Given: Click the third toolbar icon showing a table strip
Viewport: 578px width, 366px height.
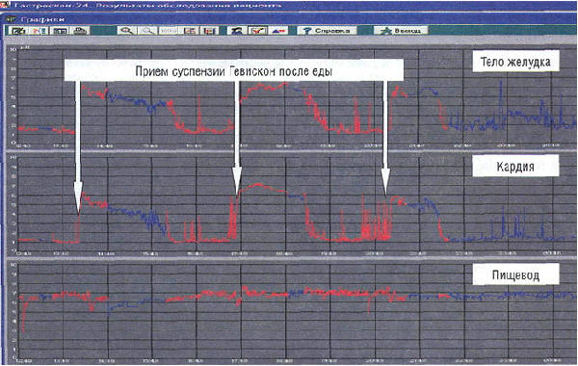Looking at the screenshot, I should pos(60,31).
